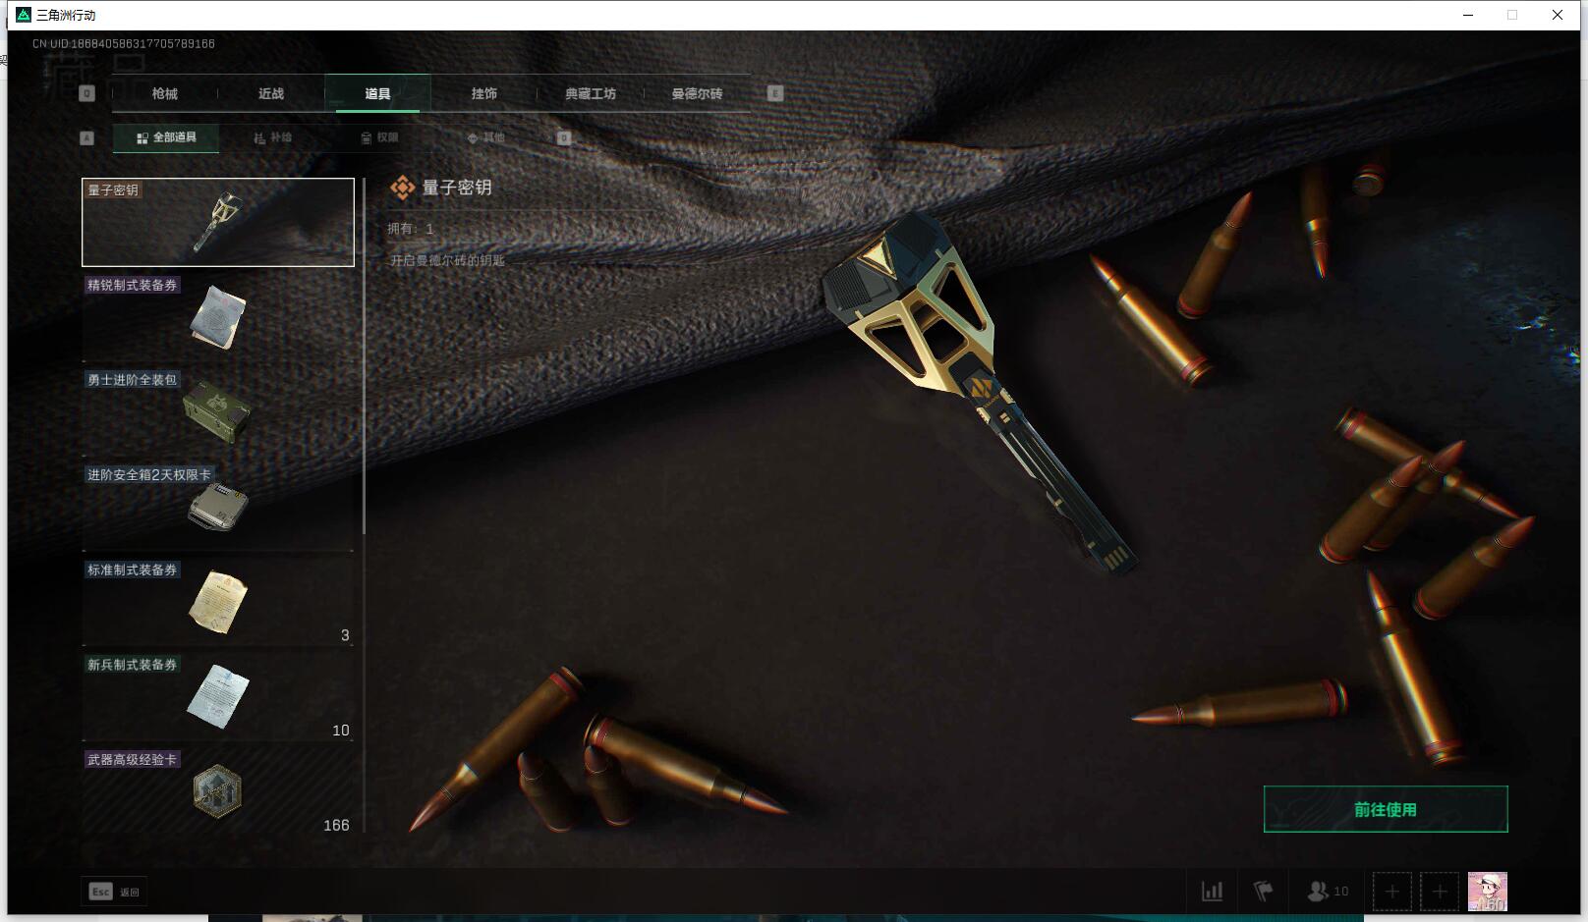
Task: Click the D next-filter key icon
Action: click(564, 137)
